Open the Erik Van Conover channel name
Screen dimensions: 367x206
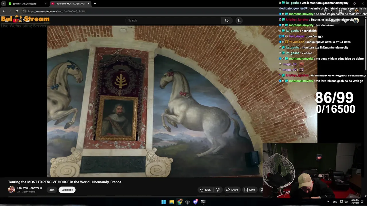28,188
